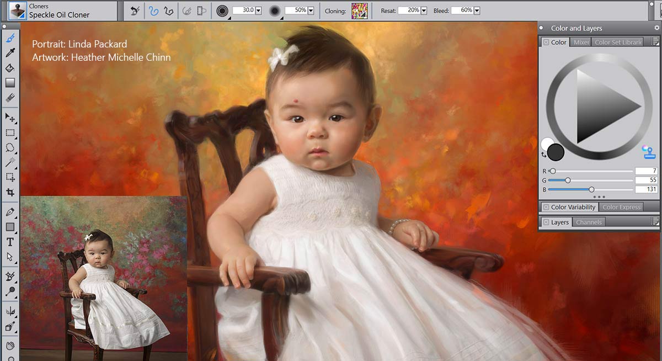Select the Paint Bucket tool
The height and width of the screenshot is (361, 662).
[x=10, y=68]
